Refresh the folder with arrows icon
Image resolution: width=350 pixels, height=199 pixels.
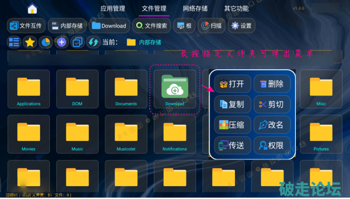pos(93,42)
